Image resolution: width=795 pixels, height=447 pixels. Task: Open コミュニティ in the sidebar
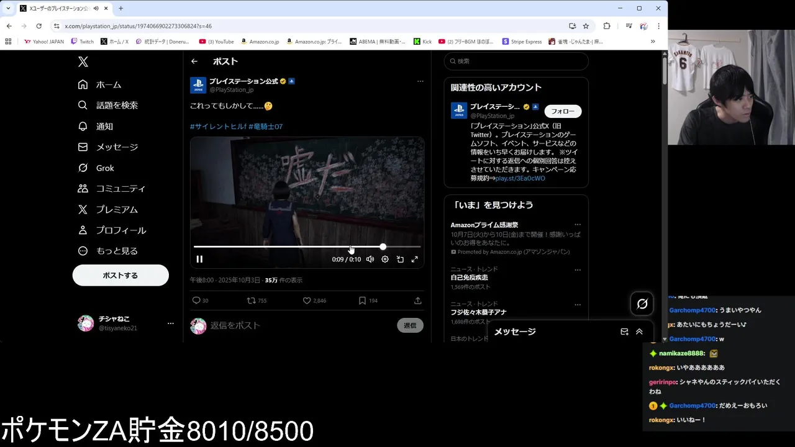coord(112,189)
